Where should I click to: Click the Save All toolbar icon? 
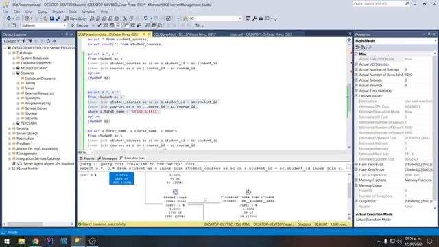[x=58, y=19]
